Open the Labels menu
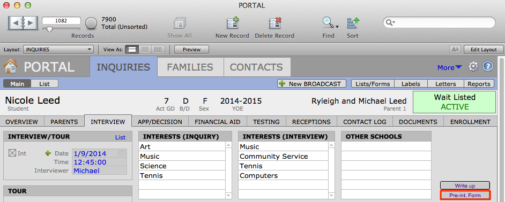Screen dimensions: 505x202 (411, 84)
